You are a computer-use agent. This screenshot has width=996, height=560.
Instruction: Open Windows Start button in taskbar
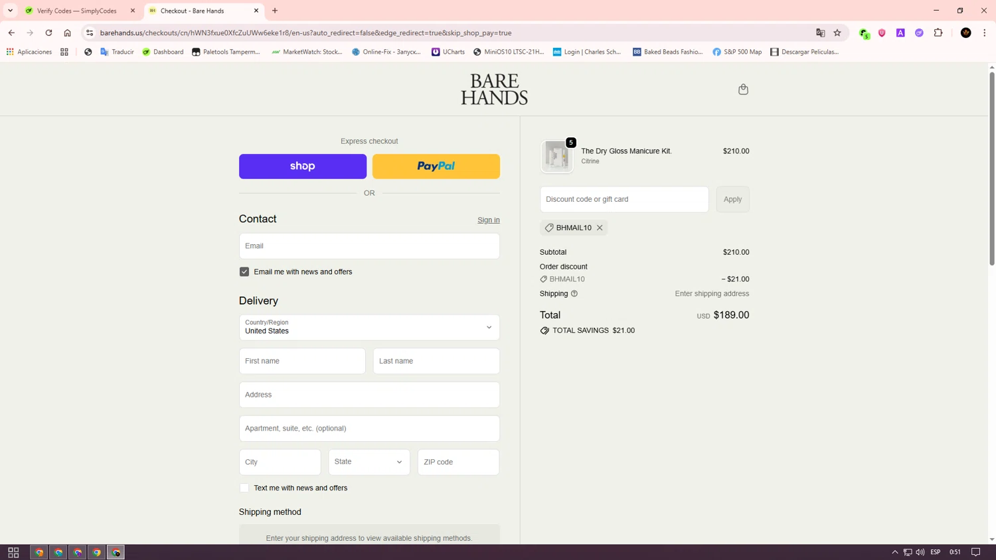pos(13,552)
